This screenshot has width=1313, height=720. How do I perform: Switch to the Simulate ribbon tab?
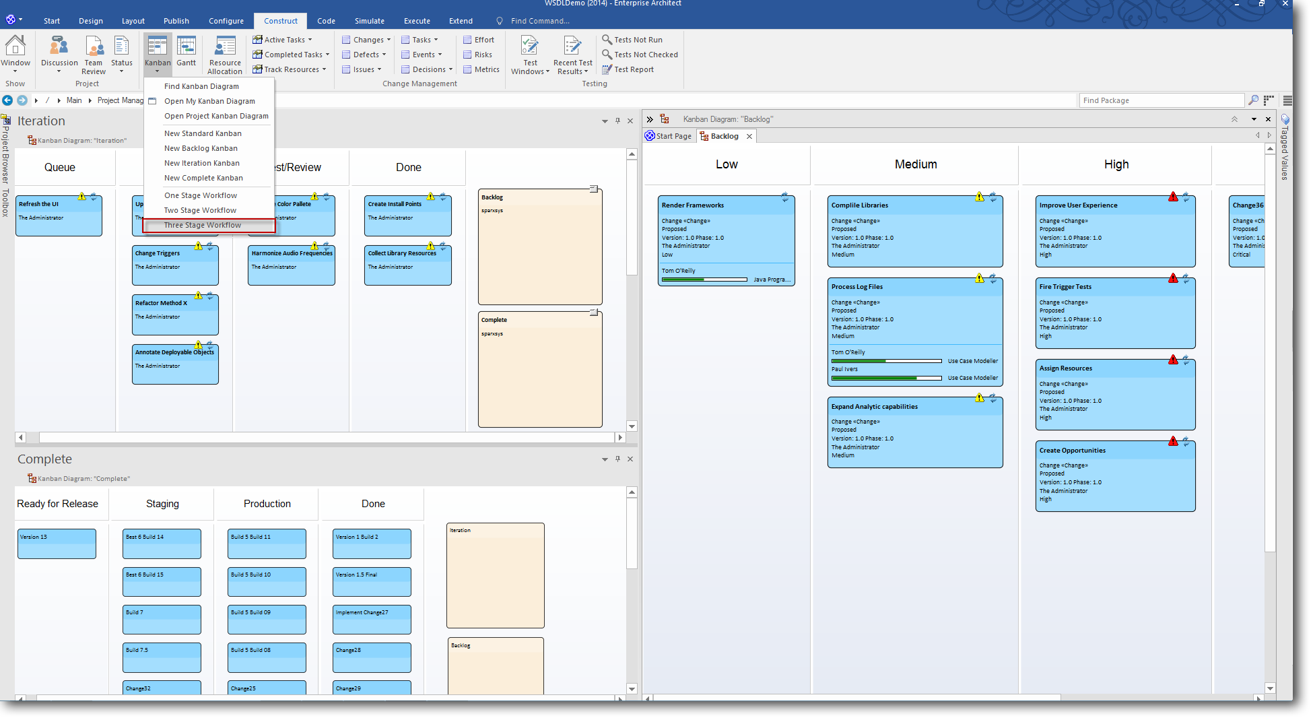click(370, 21)
